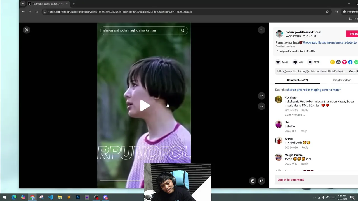Save the video with the bookmark icon

coord(310,62)
